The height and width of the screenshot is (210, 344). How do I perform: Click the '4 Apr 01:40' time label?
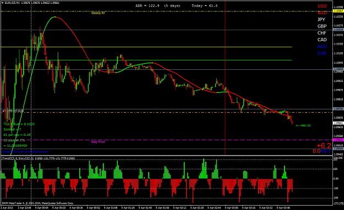[145, 208]
